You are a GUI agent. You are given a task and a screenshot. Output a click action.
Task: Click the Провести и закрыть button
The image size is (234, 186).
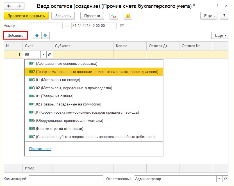pyautogui.click(x=26, y=16)
